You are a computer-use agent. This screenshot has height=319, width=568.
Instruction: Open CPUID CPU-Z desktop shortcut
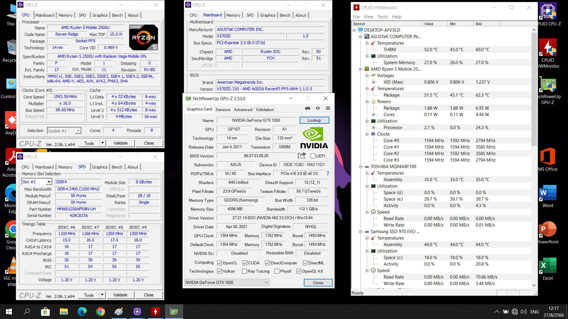pyautogui.click(x=548, y=14)
